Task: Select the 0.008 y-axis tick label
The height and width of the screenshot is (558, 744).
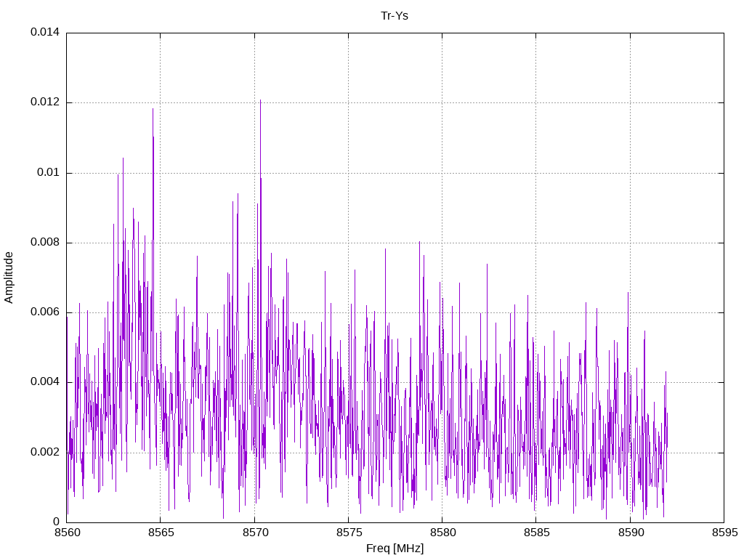Action: pos(44,243)
